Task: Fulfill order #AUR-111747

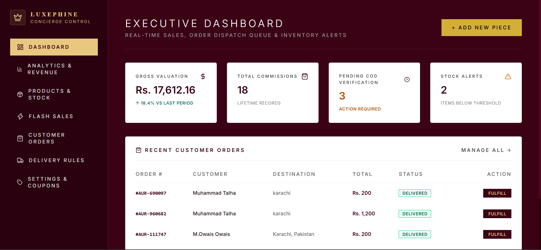Action: [497, 234]
